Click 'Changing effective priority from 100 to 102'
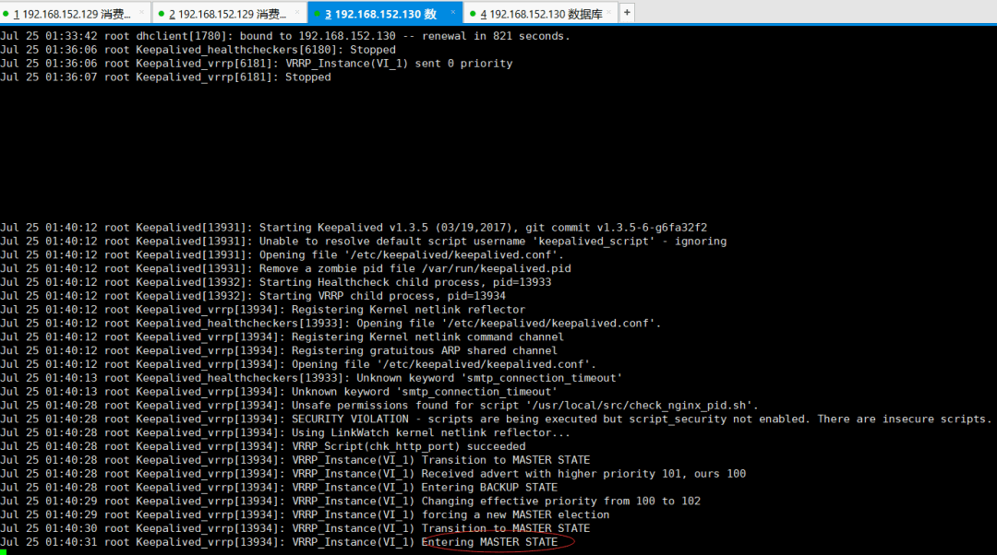The image size is (997, 555). [x=561, y=501]
